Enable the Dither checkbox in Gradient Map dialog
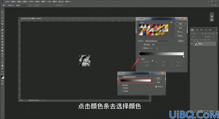 tap(121, 88)
